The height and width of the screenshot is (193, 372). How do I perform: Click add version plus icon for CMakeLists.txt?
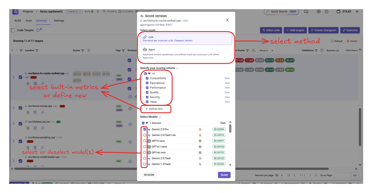click(x=130, y=124)
